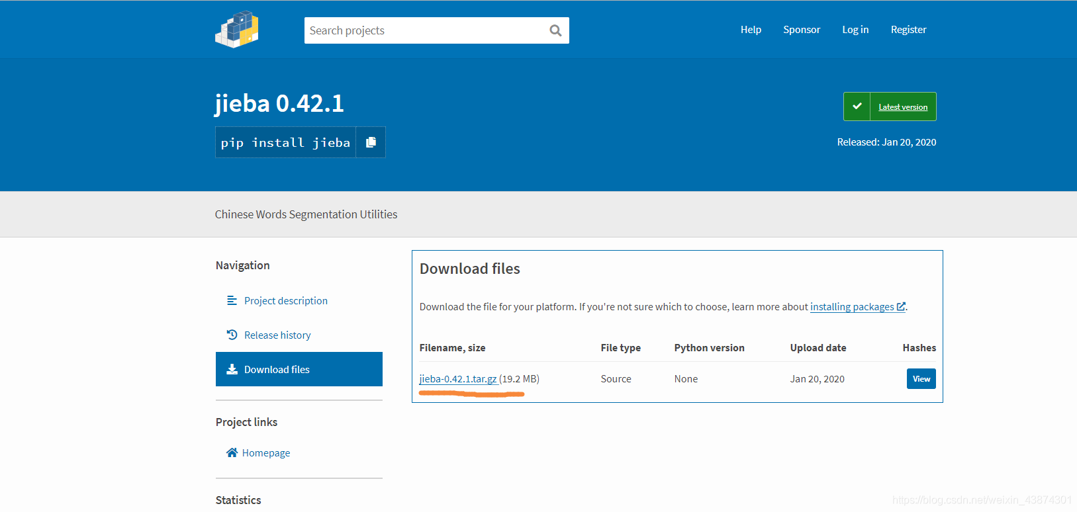The height and width of the screenshot is (512, 1077).
Task: Select the Homepage house icon
Action: [232, 452]
